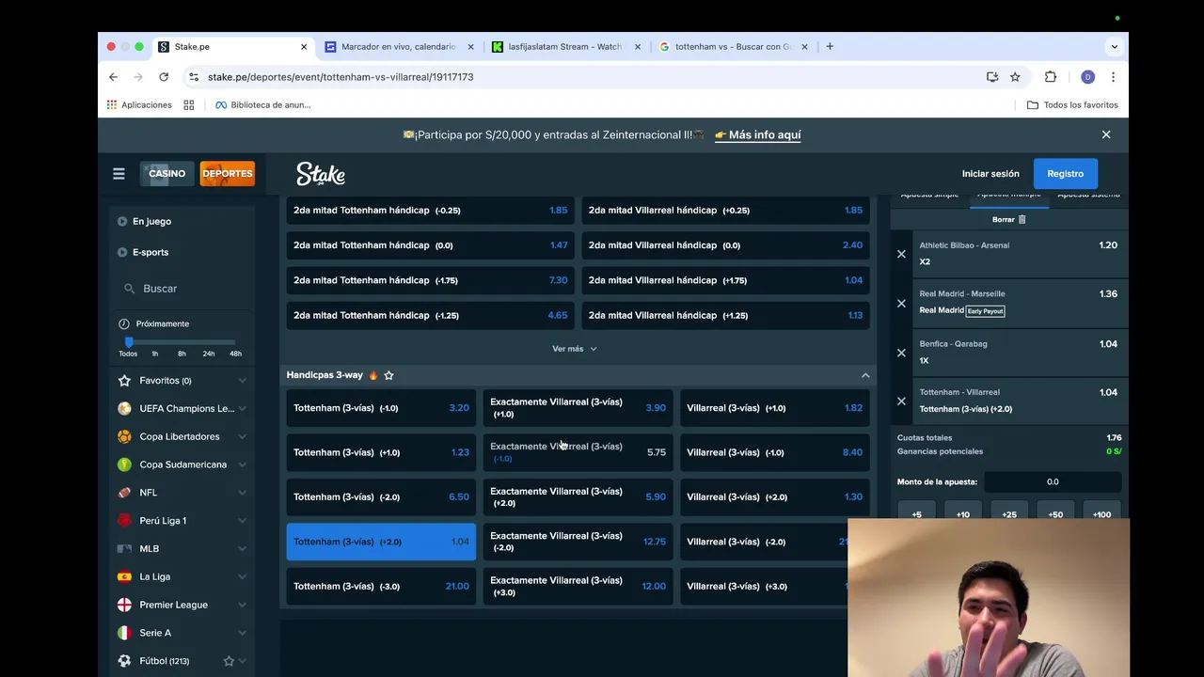Viewport: 1204px width, 677px height.
Task: Switch to Marcador en vivo browser tab
Action: point(398,46)
